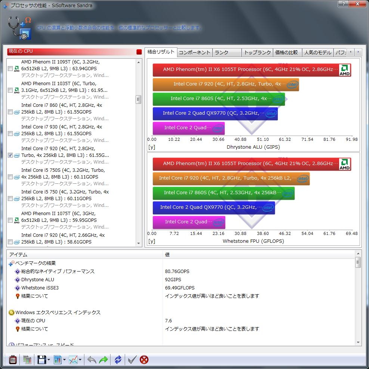Image resolution: width=369 pixels, height=369 pixels.
Task: Check the AMD Phenom II 1035T checkbox
Action: tap(10, 90)
